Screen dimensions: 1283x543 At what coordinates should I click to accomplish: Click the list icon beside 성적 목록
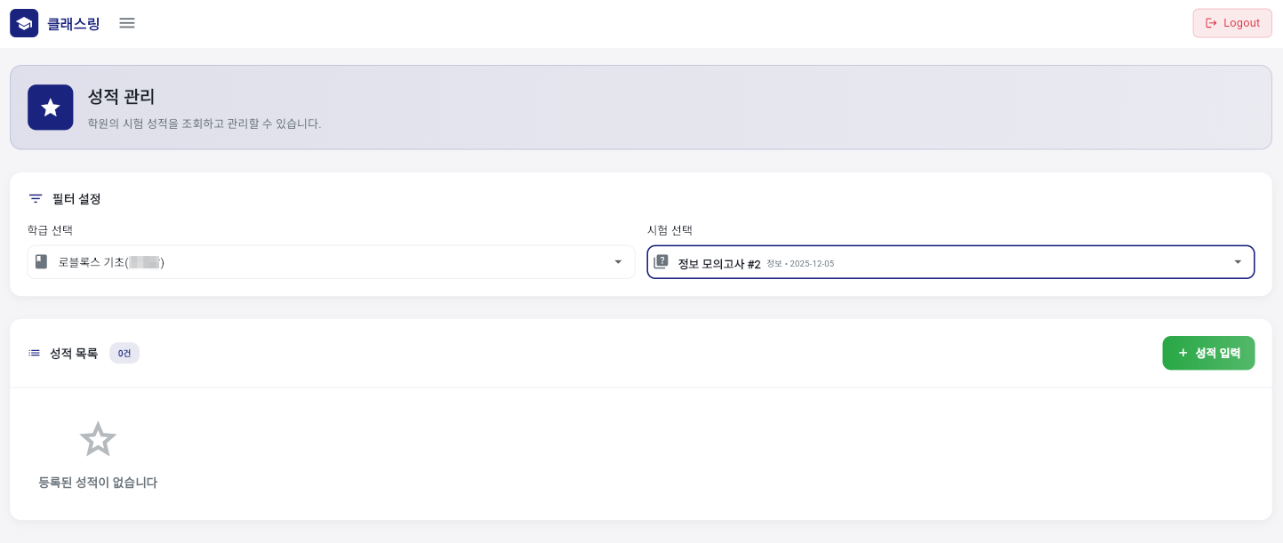tap(34, 353)
